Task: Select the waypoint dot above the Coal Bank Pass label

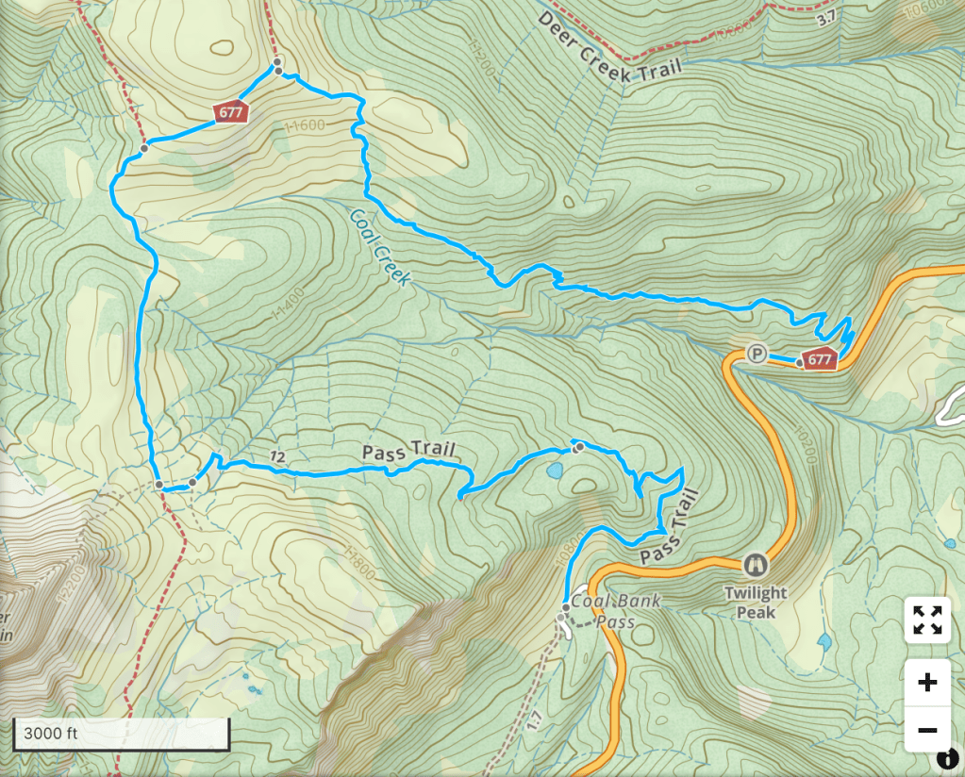Action: point(566,608)
